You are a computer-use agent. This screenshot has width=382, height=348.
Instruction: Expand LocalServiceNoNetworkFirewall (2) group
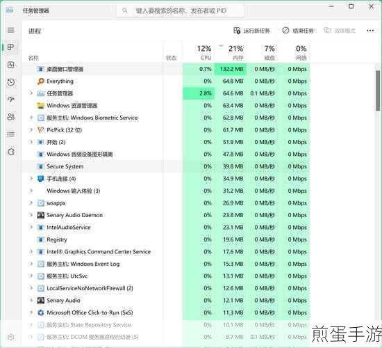pos(31,288)
